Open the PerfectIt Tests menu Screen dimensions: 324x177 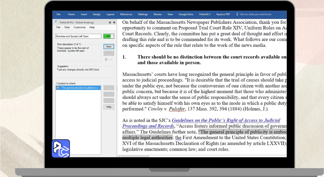click(67, 27)
